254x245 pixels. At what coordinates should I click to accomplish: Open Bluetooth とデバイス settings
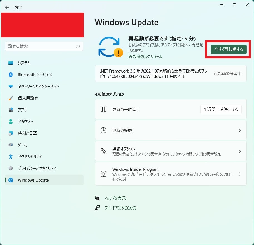pos(44,75)
